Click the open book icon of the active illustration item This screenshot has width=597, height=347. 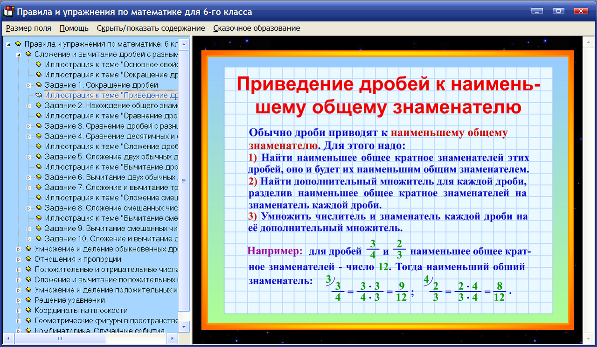39,95
